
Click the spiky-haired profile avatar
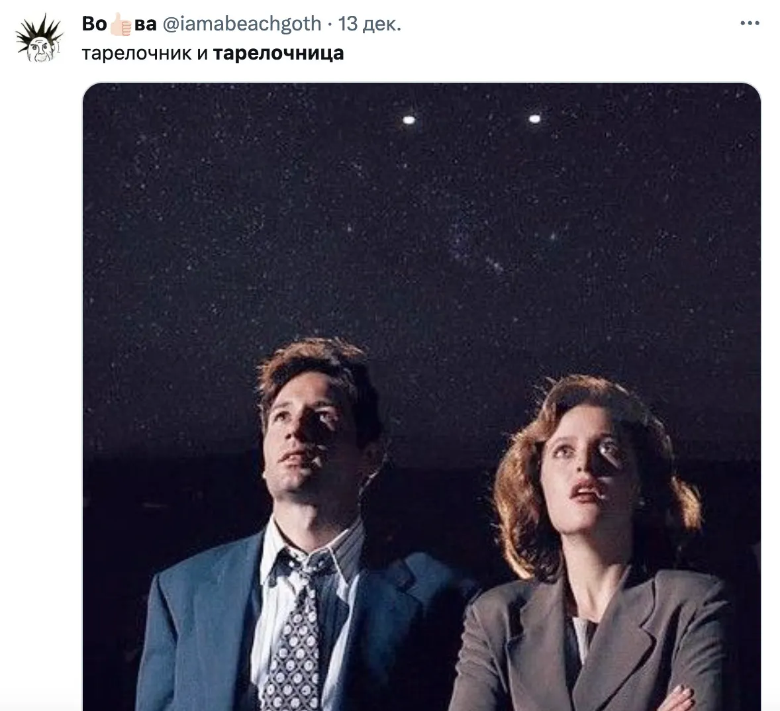39,40
